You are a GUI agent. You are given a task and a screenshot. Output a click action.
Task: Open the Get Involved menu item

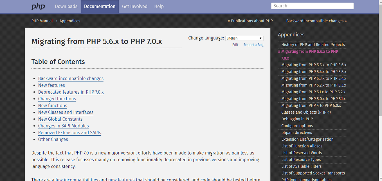pyautogui.click(x=134, y=6)
